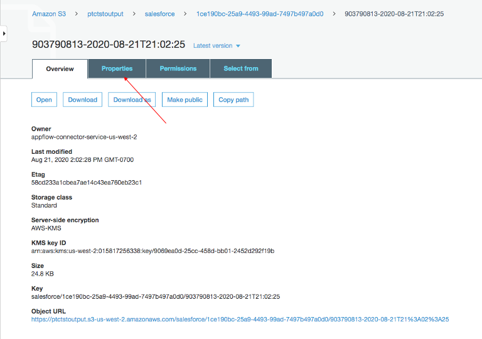Click the Owner label

pyautogui.click(x=41, y=129)
